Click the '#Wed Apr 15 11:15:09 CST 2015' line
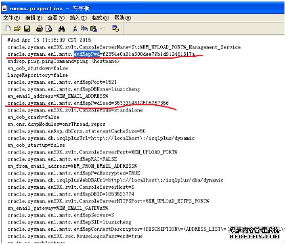Viewport: 285px width, 244px height. (x=49, y=40)
